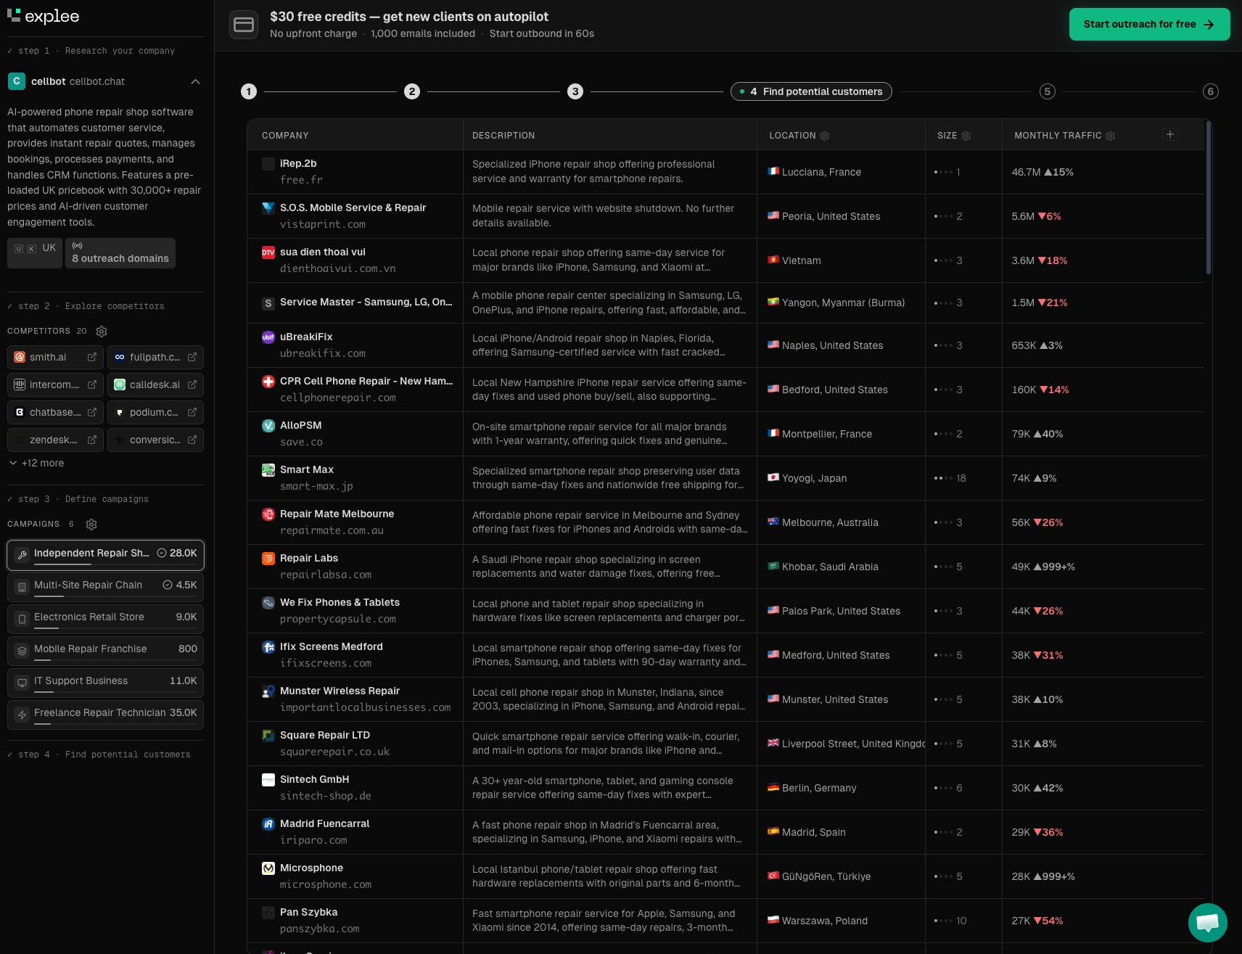
Task: Go to step 3 in progress bar
Action: coord(575,91)
